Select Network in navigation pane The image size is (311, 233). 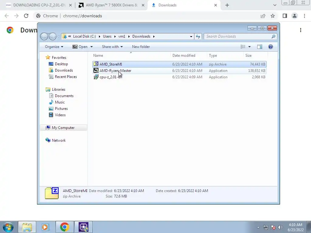coord(59,140)
